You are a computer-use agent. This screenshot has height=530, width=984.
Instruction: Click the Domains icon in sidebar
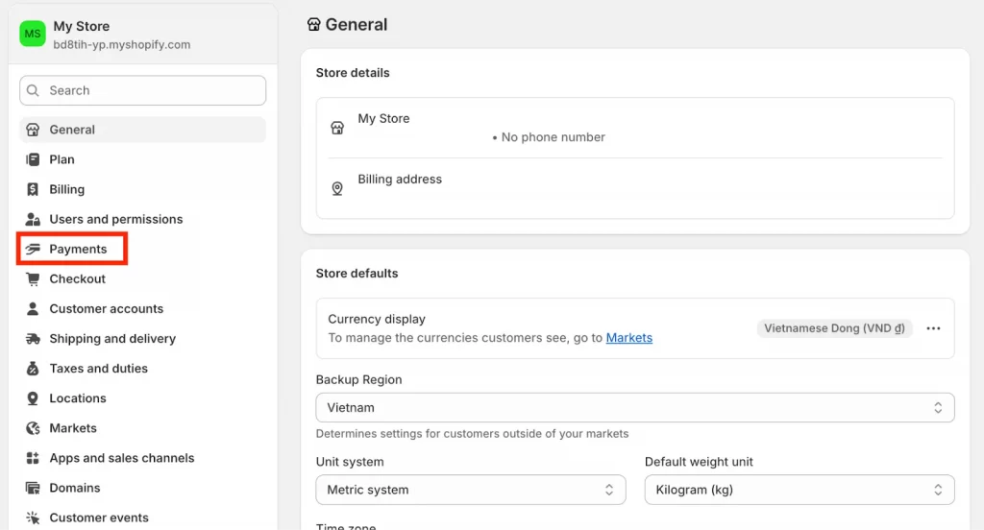[x=33, y=488]
